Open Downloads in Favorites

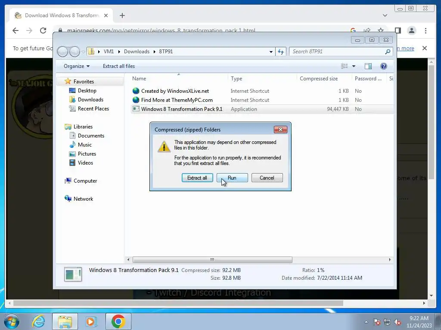[x=90, y=100]
